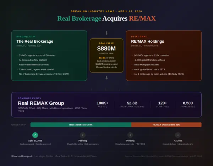Click the 'RE/MAX' word in headline
The height and width of the screenshot is (166, 213).
click(142, 18)
